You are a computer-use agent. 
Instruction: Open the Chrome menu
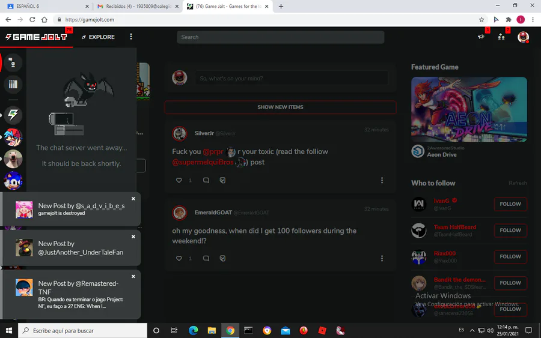point(533,20)
